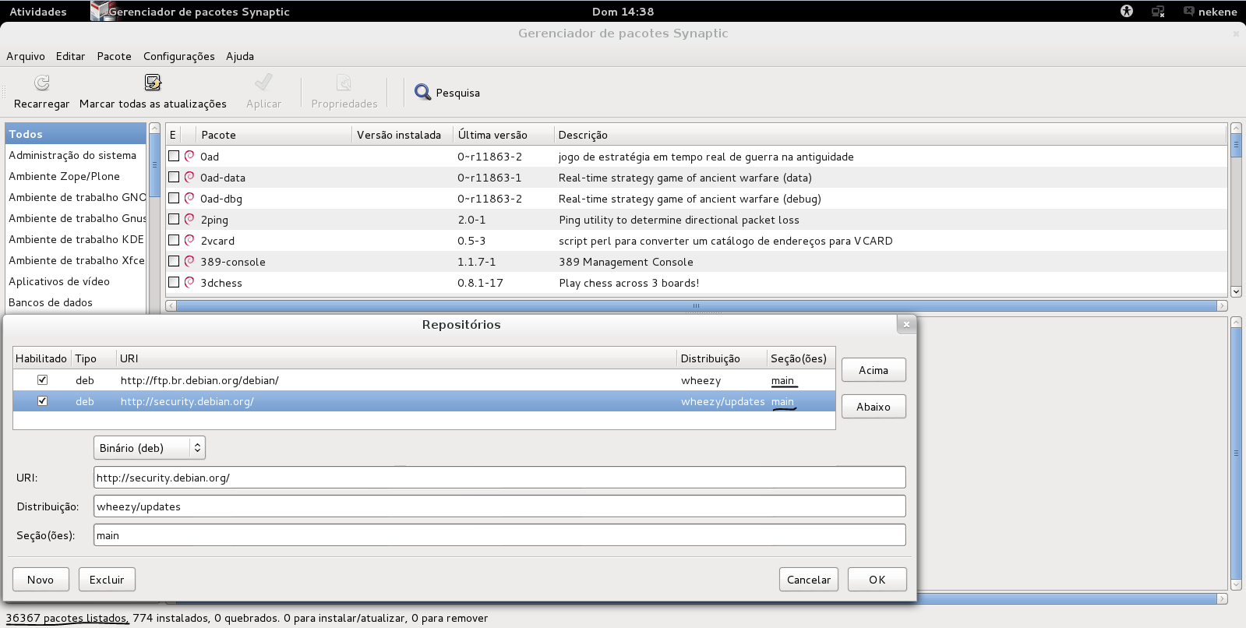Select Ambiente de trabalho KDE category
The height and width of the screenshot is (628, 1246).
76,239
